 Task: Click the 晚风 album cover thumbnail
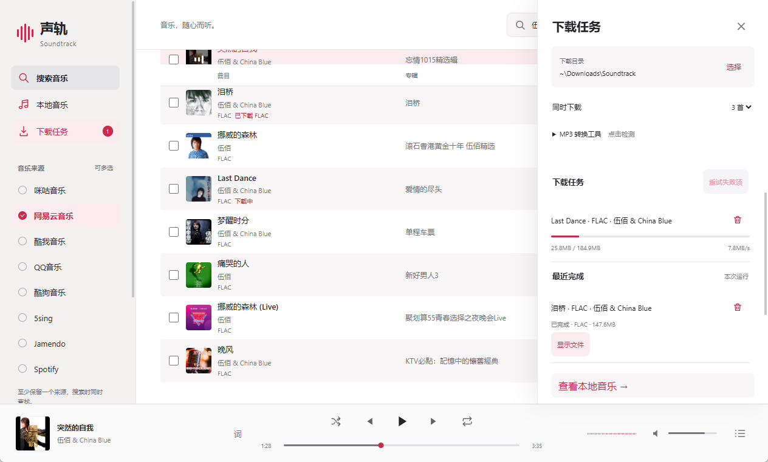(199, 361)
